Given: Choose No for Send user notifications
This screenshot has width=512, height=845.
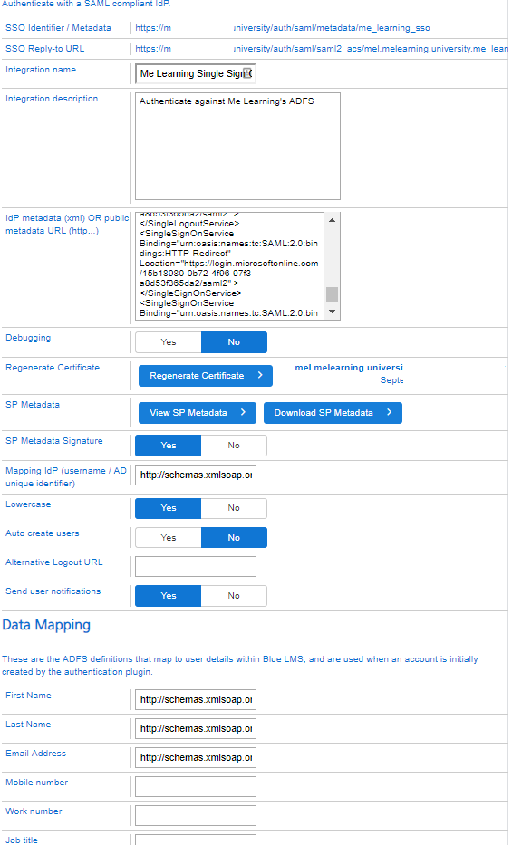Looking at the screenshot, I should point(234,596).
